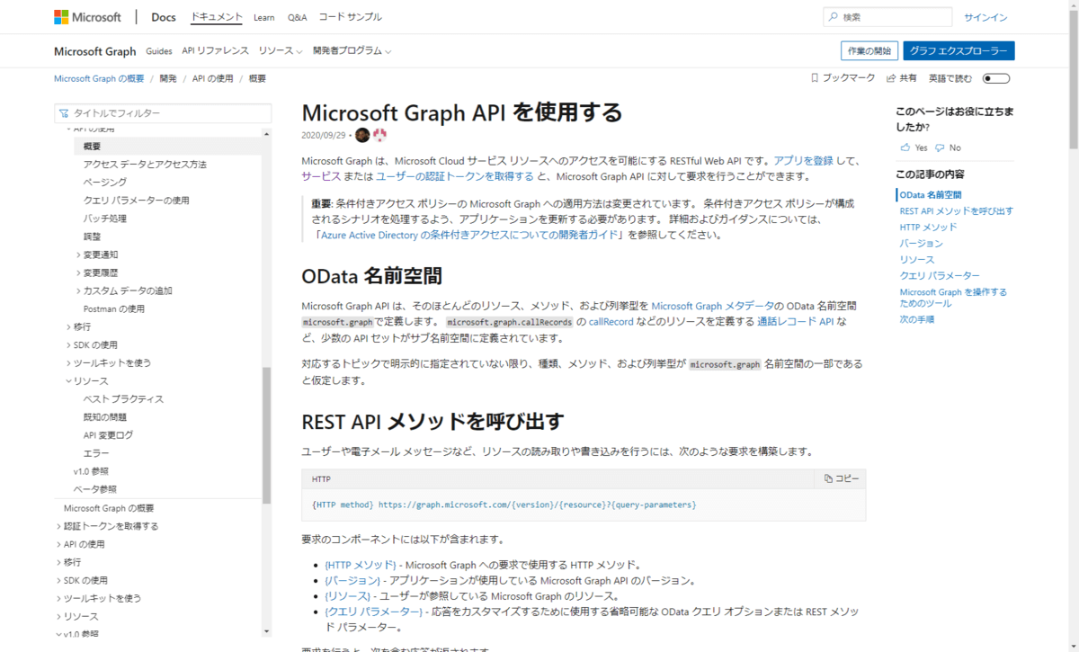Open 通話レコード API link

click(795, 321)
